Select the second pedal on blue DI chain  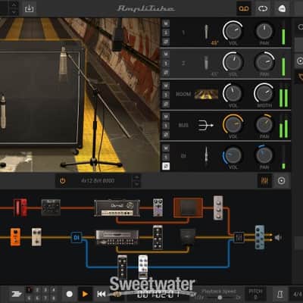143,267
